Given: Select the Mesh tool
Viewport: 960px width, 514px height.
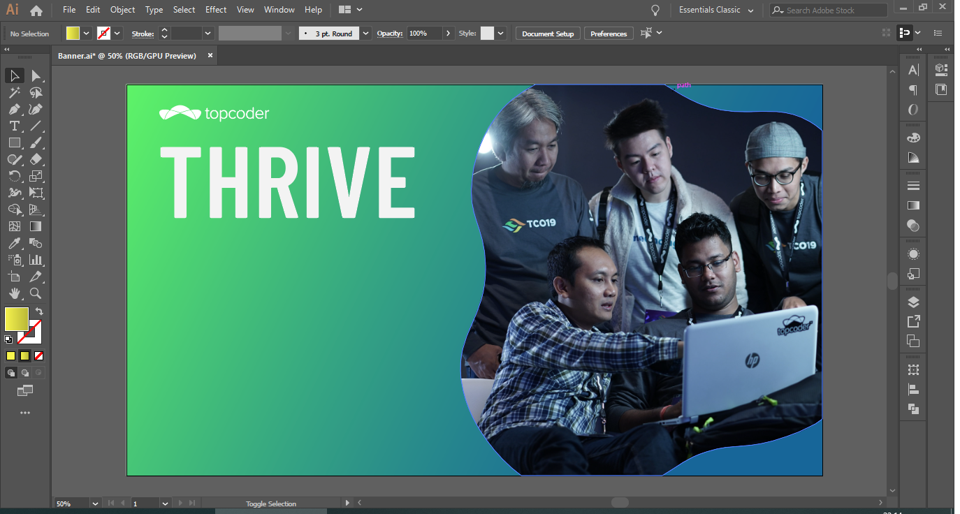Looking at the screenshot, I should pyautogui.click(x=14, y=226).
